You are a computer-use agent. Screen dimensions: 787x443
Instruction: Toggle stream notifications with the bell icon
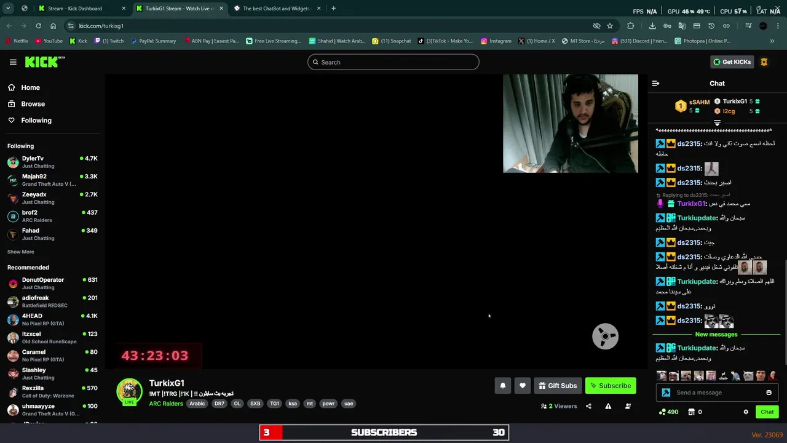502,386
